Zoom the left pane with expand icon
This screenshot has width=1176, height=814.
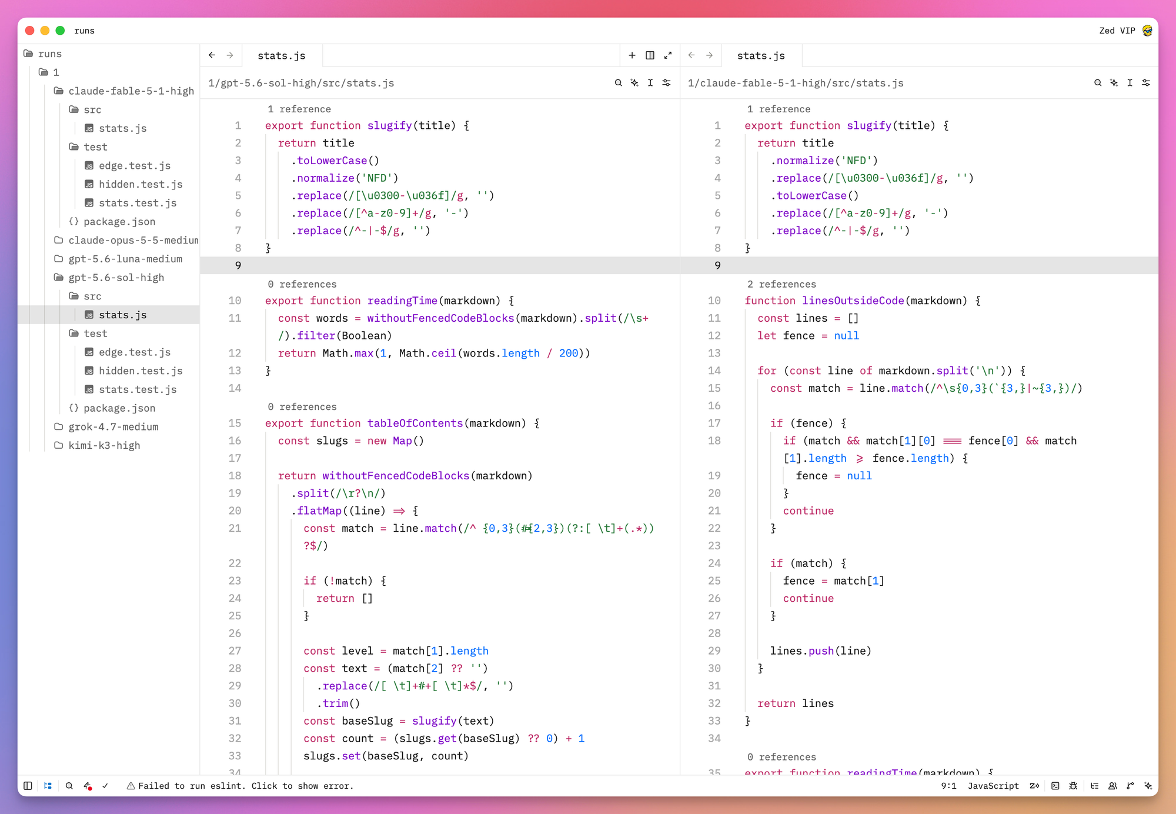tap(668, 55)
